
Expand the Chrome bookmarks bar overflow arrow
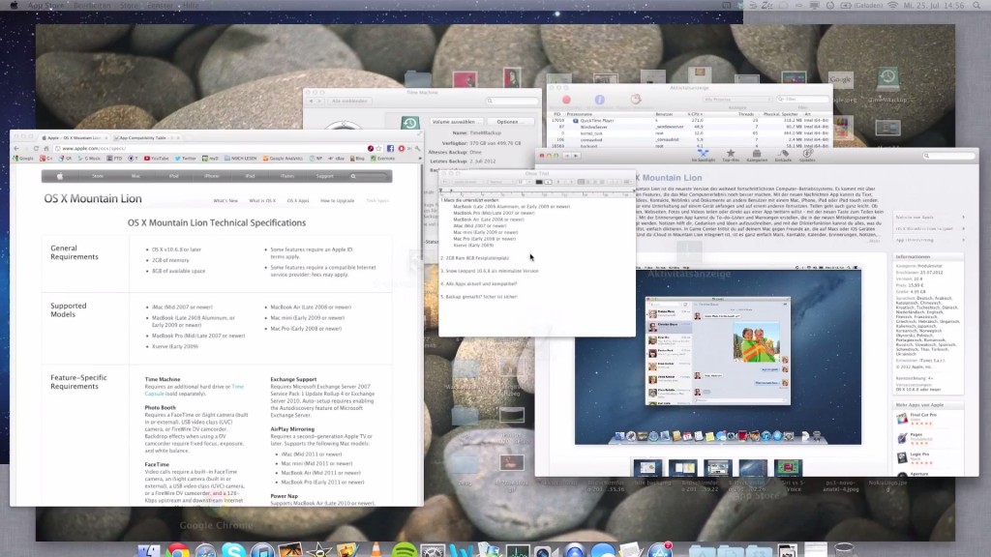click(420, 159)
